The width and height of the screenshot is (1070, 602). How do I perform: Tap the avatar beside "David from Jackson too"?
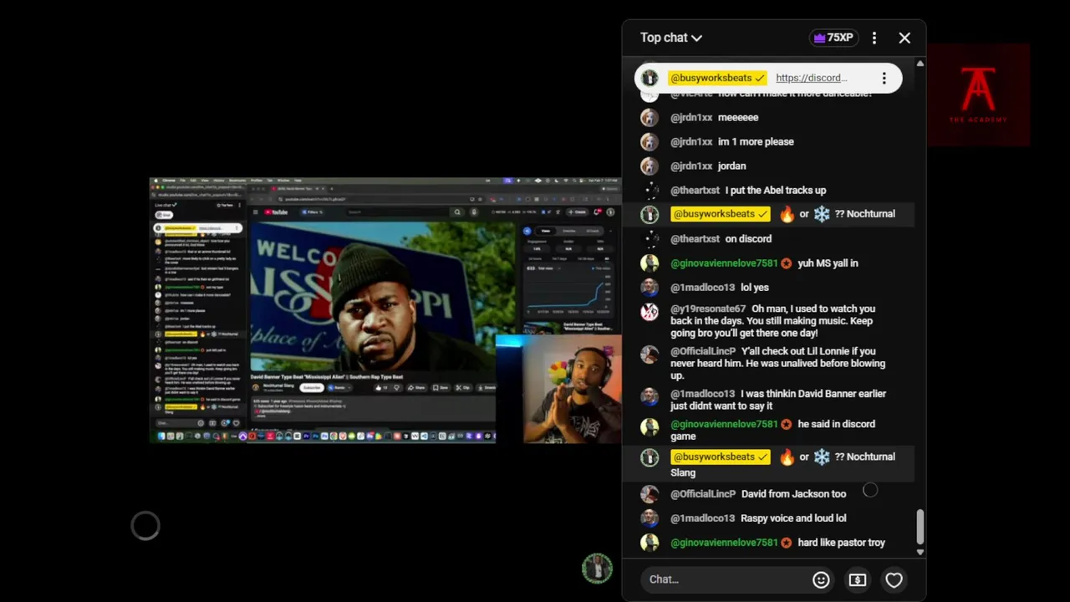650,494
